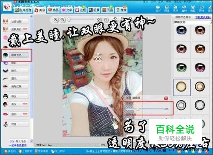The width and height of the screenshot is (213, 155).
Task: Choose the green eye color thumbnail
Action: tap(181, 68)
